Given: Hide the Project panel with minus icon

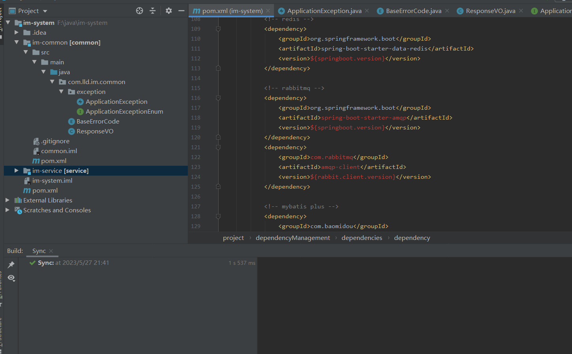Looking at the screenshot, I should (181, 11).
